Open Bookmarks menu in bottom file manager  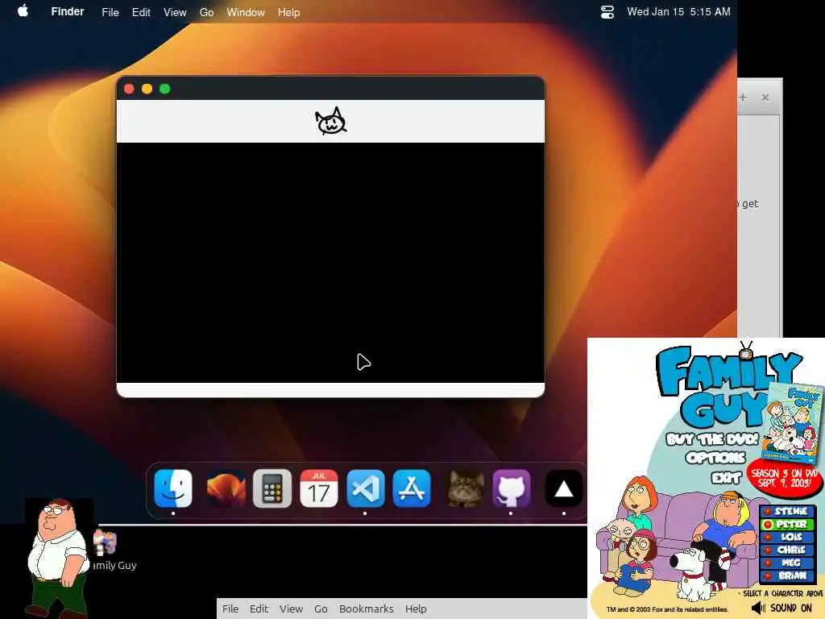[367, 609]
